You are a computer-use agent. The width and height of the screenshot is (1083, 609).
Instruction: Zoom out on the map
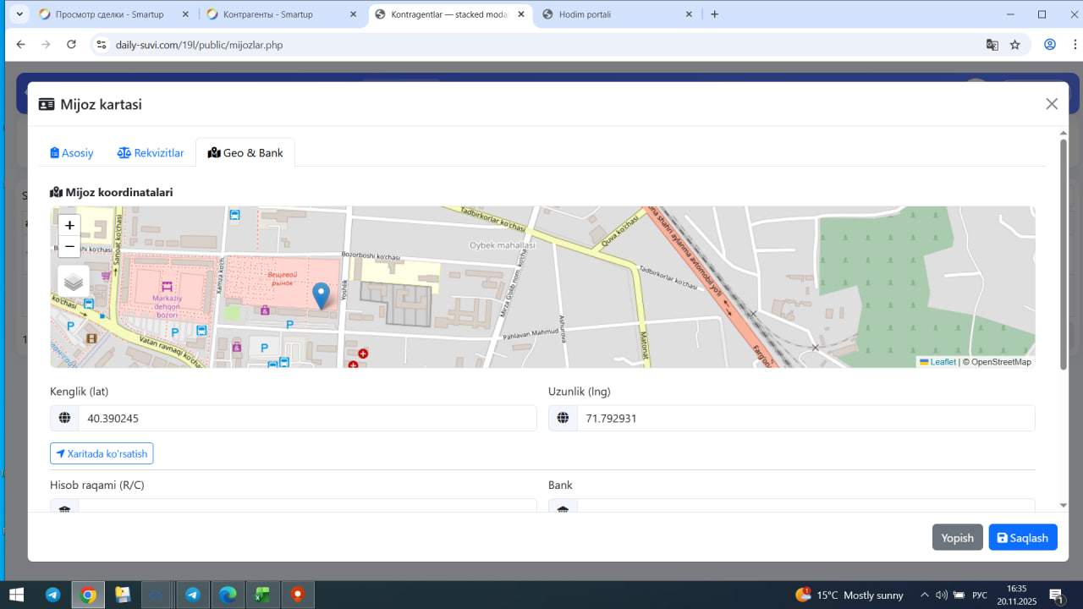(x=69, y=247)
